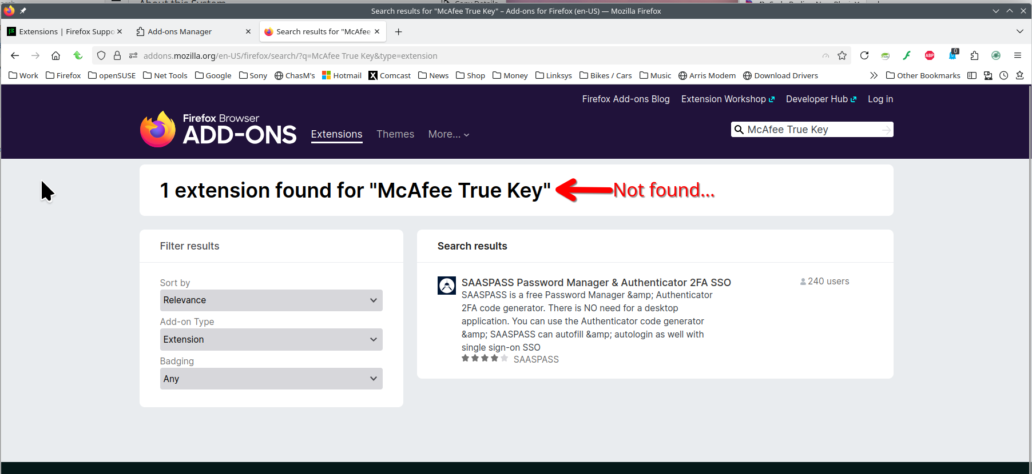Open the Extension Workshop link
This screenshot has height=474, width=1032.
pos(728,99)
